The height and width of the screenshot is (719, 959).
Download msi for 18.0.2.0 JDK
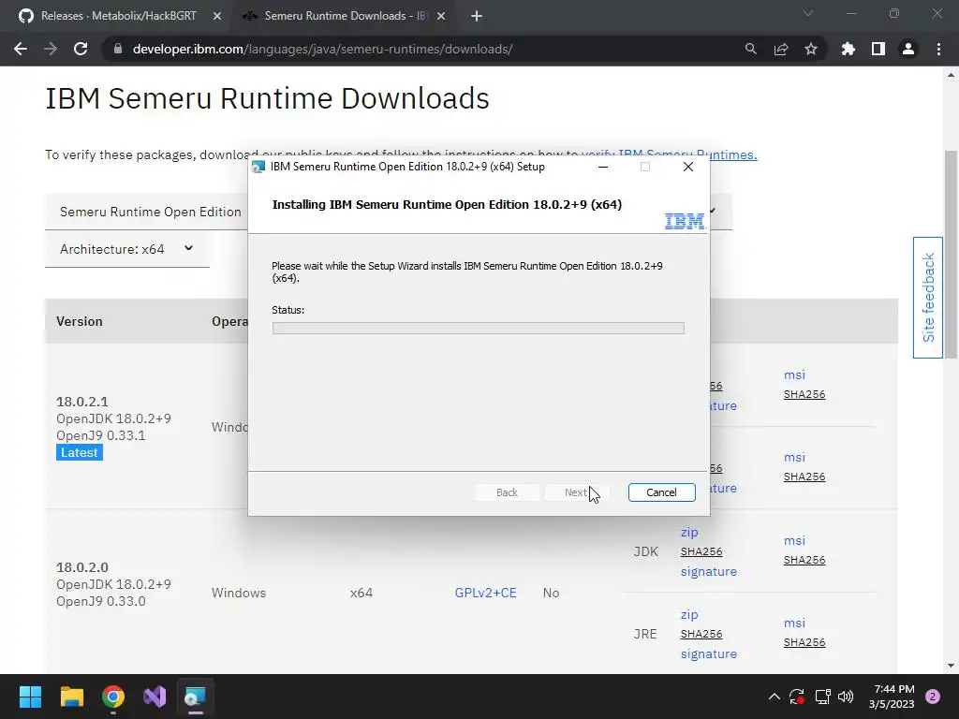click(794, 540)
